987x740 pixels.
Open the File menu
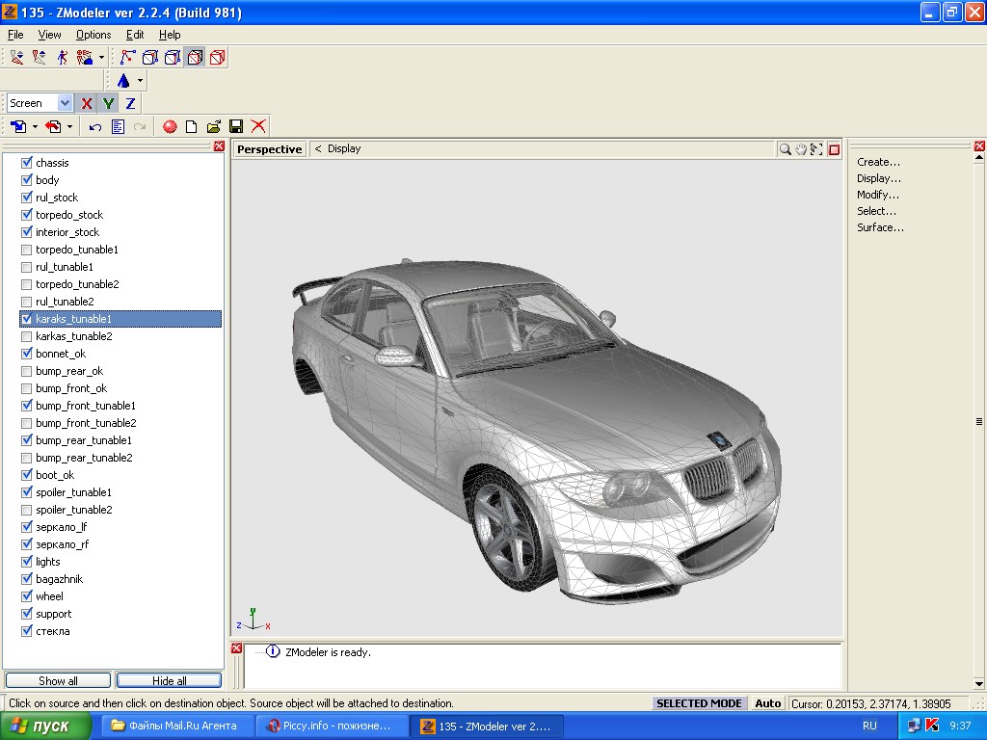(x=15, y=35)
